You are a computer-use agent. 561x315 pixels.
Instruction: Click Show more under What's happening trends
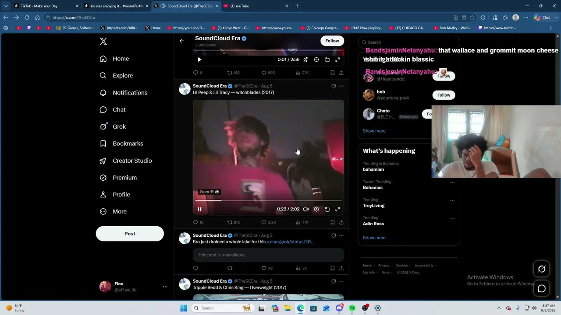(374, 238)
